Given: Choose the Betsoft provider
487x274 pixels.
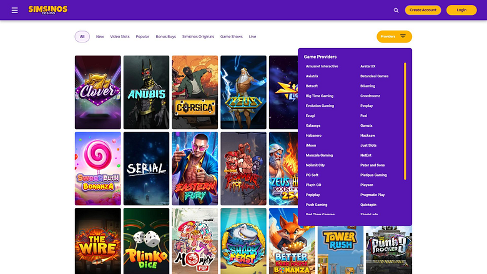Looking at the screenshot, I should click(x=312, y=86).
